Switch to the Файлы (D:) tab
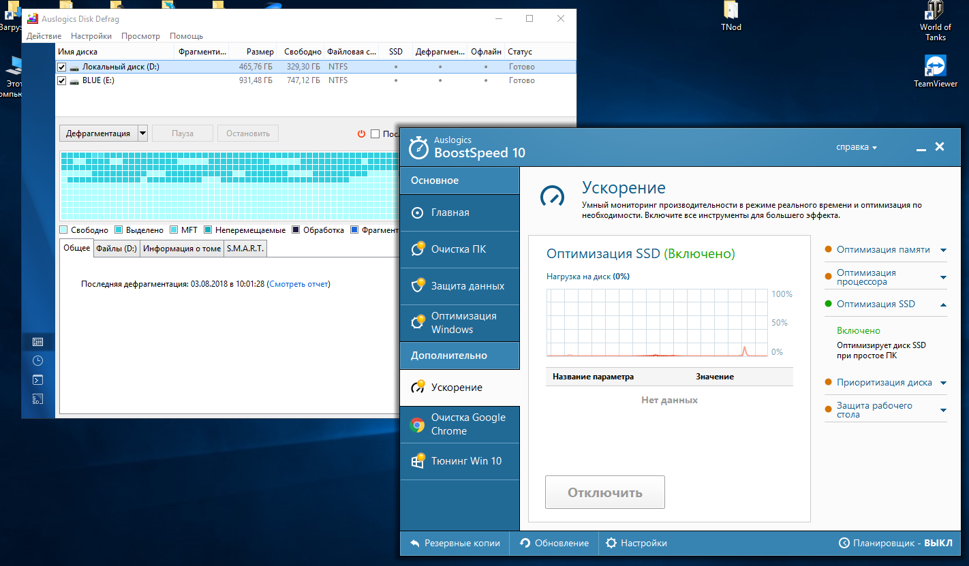The width and height of the screenshot is (969, 566). [117, 249]
